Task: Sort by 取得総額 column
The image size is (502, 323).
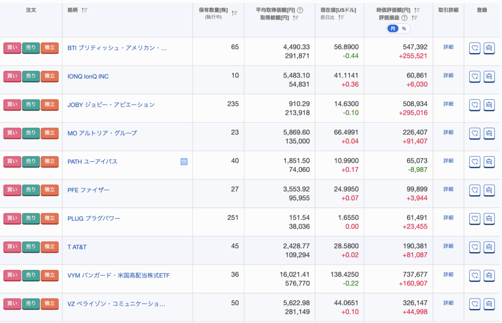Action: pos(296,18)
